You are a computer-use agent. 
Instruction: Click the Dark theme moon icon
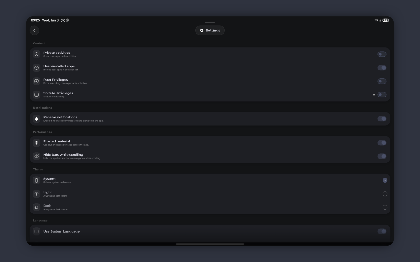[x=36, y=207]
